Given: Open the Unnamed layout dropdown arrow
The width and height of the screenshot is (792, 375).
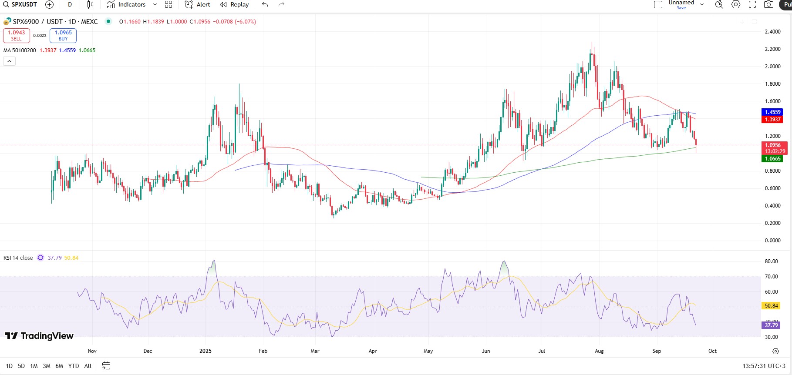Looking at the screenshot, I should tap(702, 4).
